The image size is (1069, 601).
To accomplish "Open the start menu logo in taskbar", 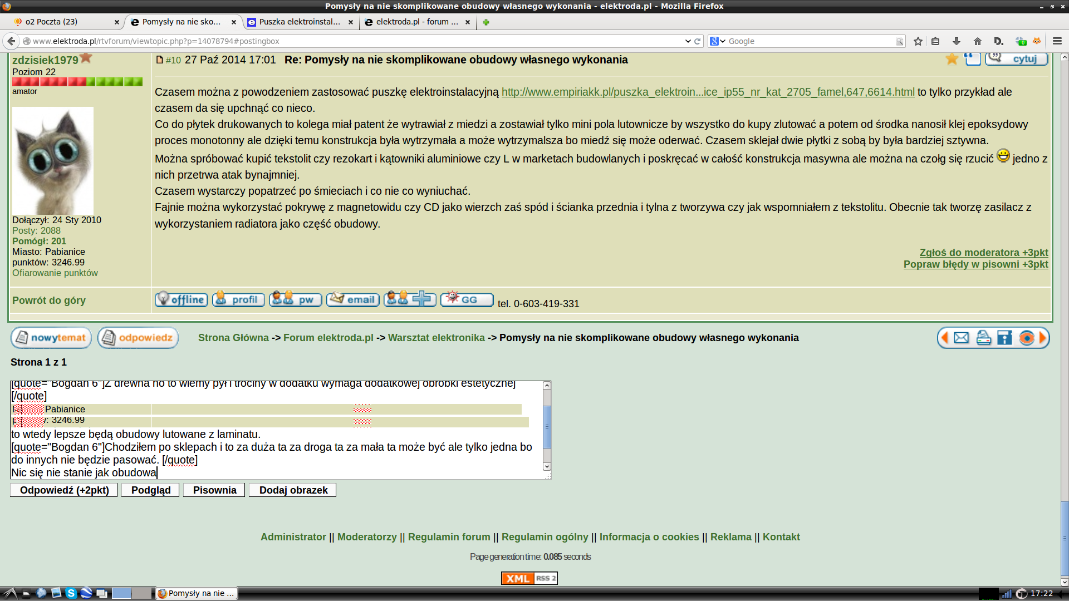I will click(x=11, y=593).
